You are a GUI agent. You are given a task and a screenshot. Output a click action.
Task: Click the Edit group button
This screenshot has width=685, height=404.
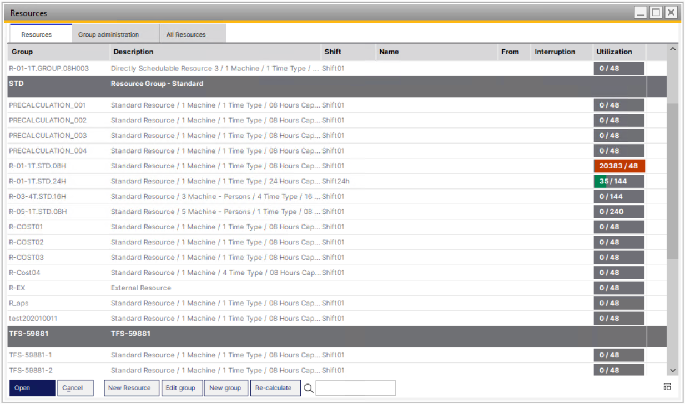(x=180, y=388)
